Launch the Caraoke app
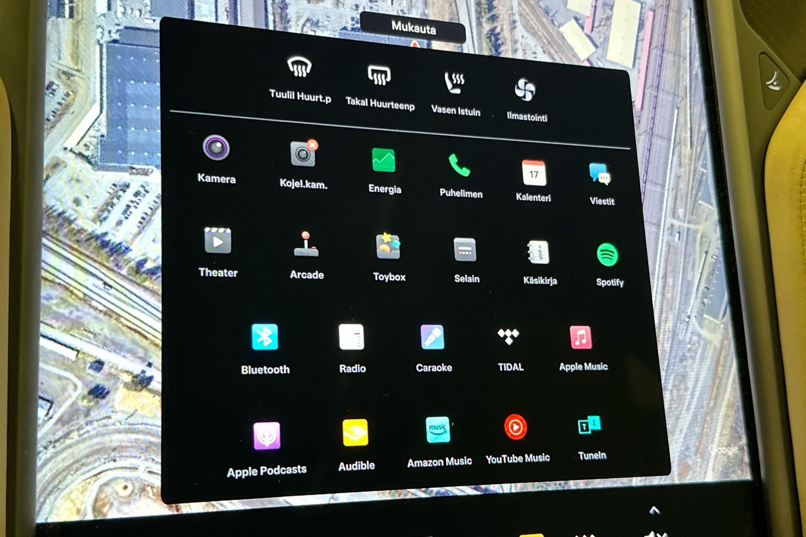Image resolution: width=806 pixels, height=537 pixels. point(433,348)
